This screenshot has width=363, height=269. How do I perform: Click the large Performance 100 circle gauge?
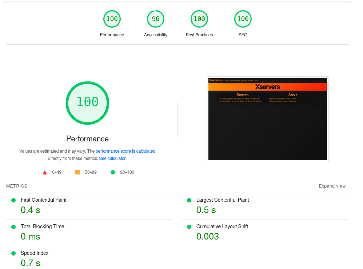point(87,103)
